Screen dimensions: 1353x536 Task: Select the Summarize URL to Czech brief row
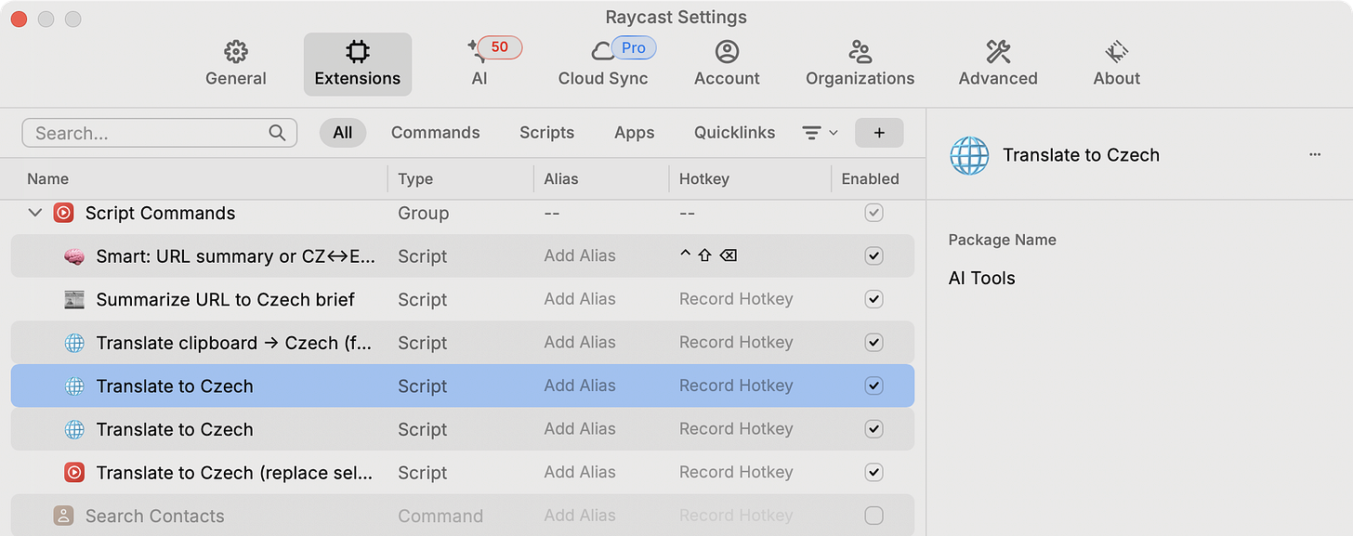(463, 299)
